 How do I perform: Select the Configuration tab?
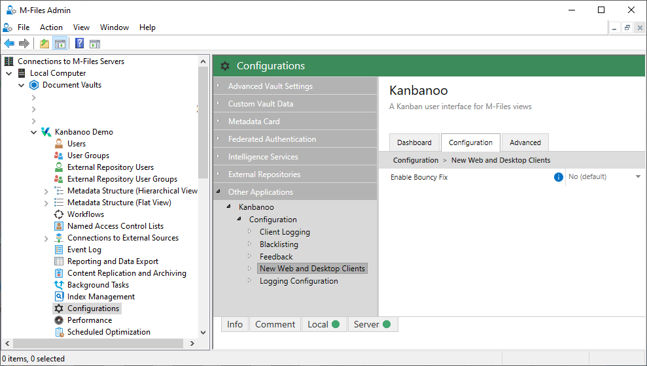470,142
